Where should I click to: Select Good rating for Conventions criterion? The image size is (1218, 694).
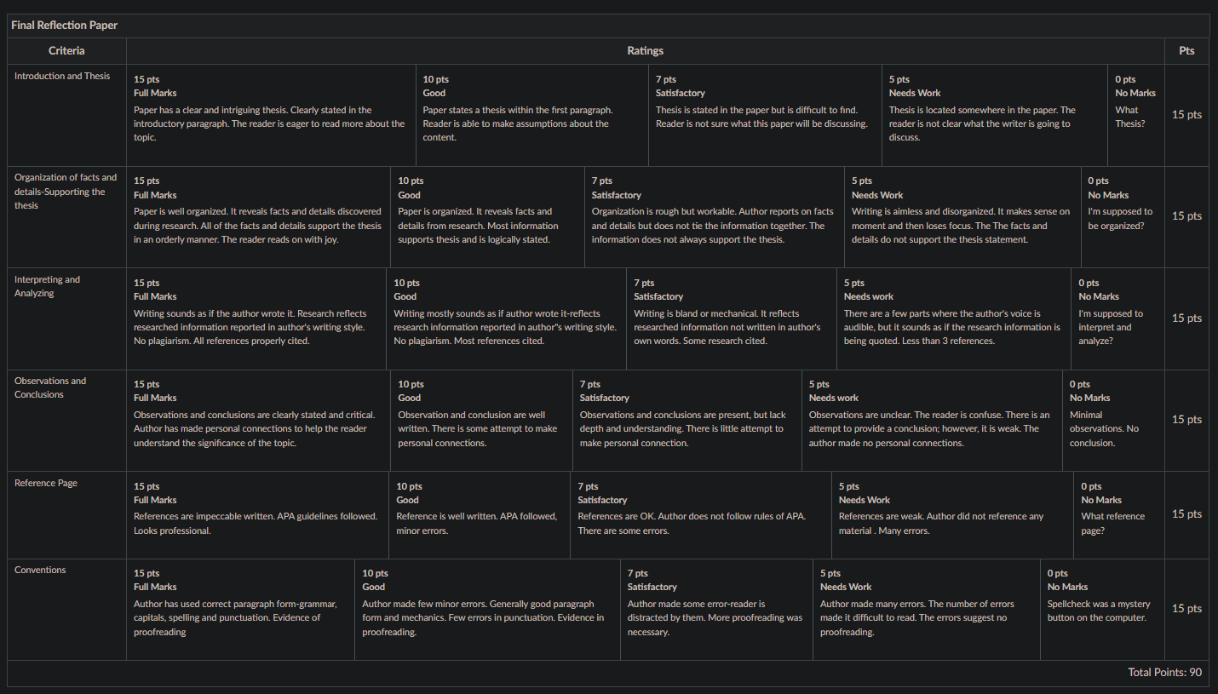click(x=487, y=609)
